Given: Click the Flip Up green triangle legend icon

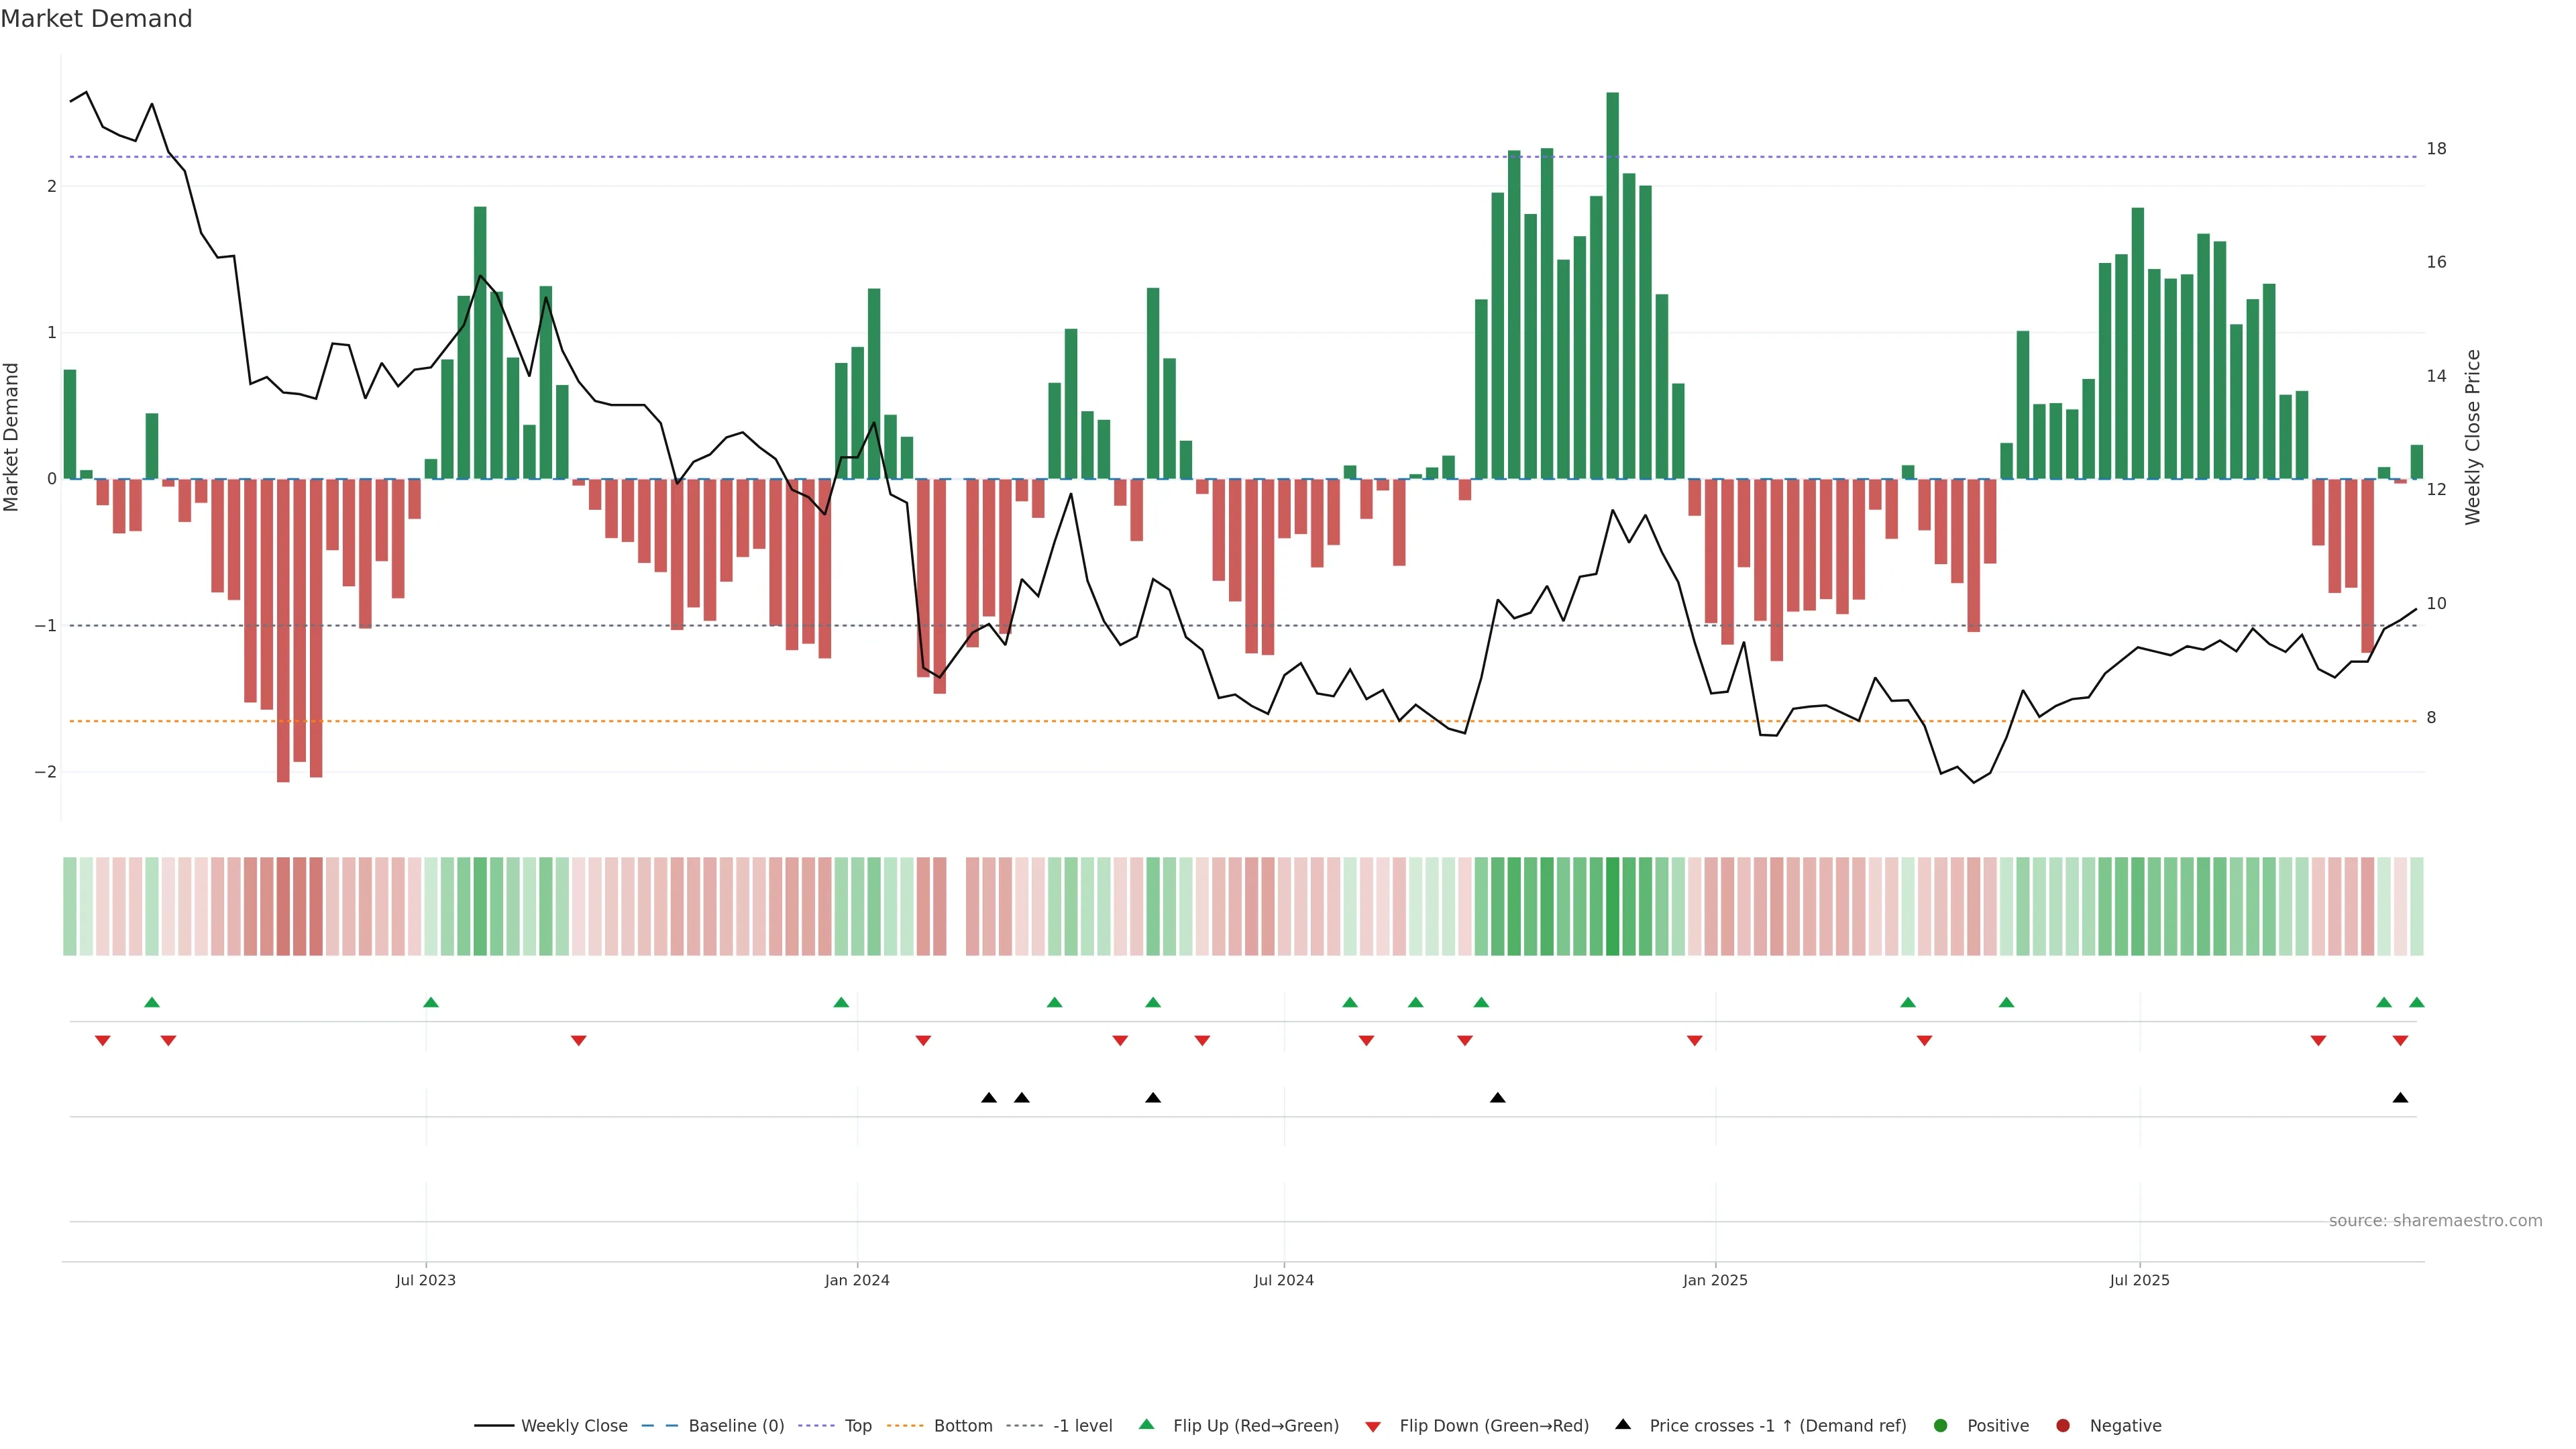Looking at the screenshot, I should [x=1146, y=1424].
